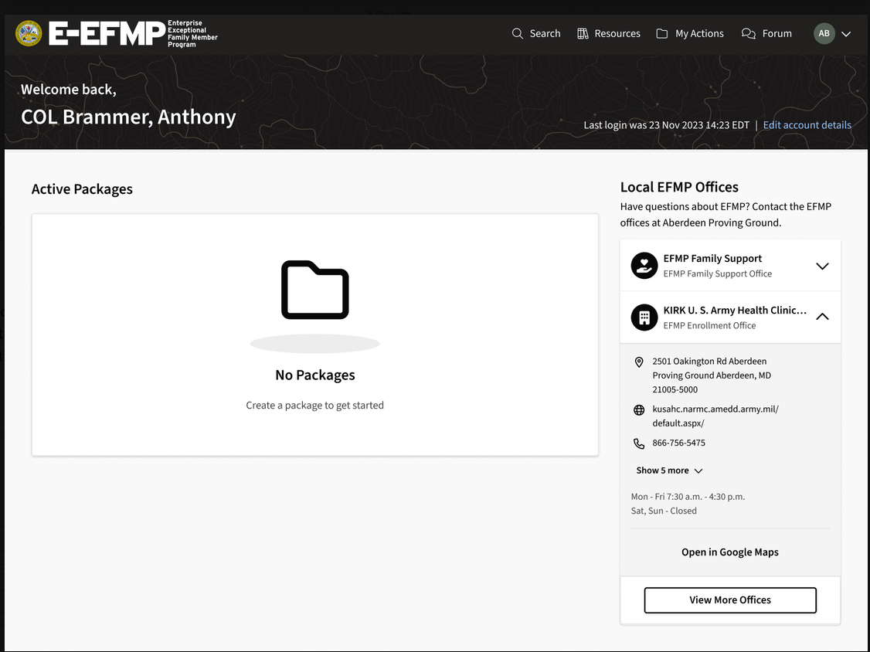
Task: Click the Forum chat bubbles icon
Action: click(x=749, y=33)
